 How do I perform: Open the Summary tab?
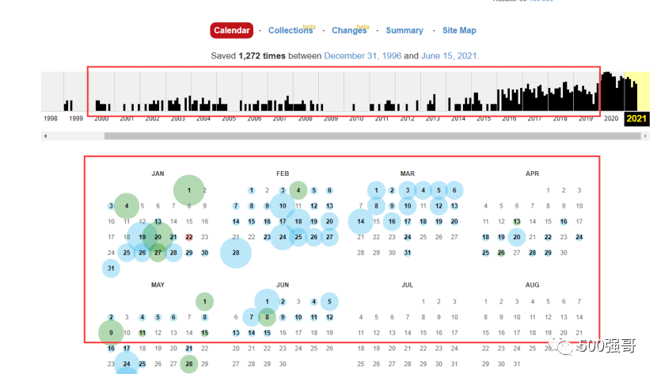404,31
